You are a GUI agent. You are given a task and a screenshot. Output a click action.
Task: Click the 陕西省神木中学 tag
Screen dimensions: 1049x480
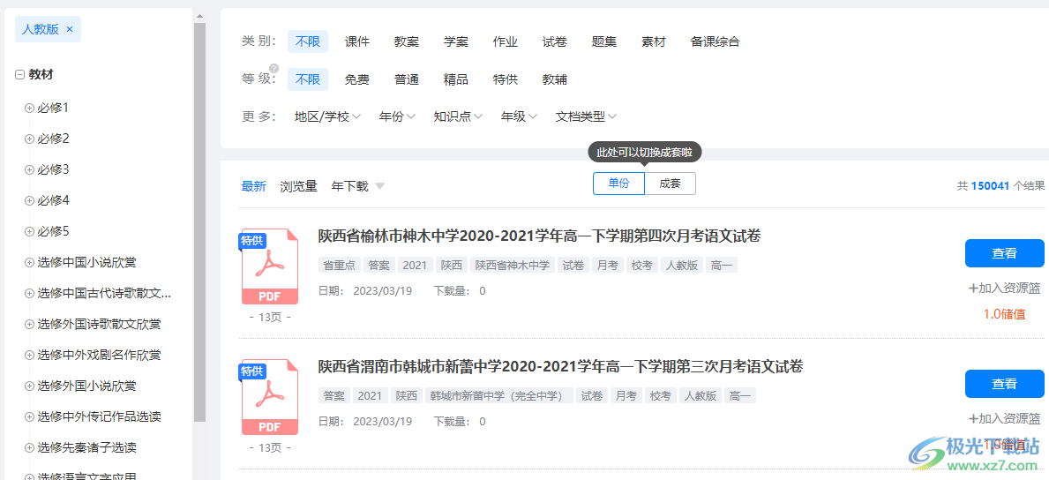click(x=513, y=265)
